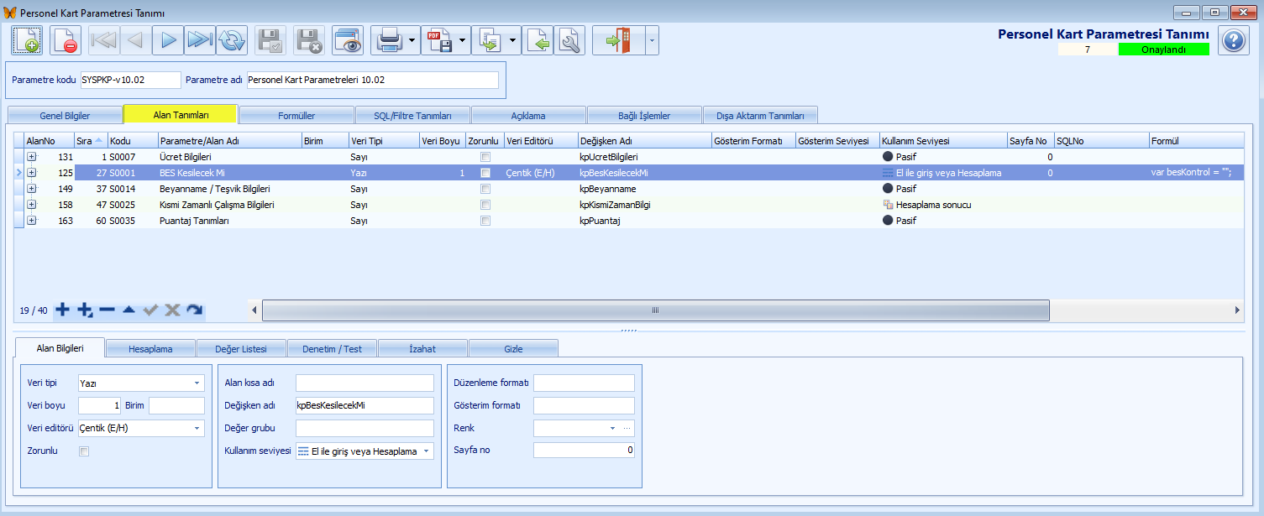Screen dimensions: 1264x516
Task: Click the printer icon in the toolbar
Action: (388, 40)
